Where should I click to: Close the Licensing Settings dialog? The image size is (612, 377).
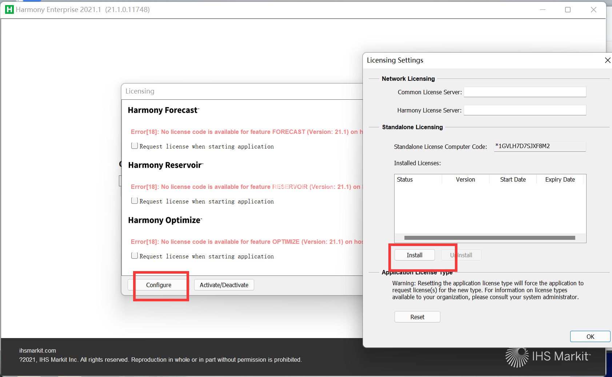coord(607,60)
